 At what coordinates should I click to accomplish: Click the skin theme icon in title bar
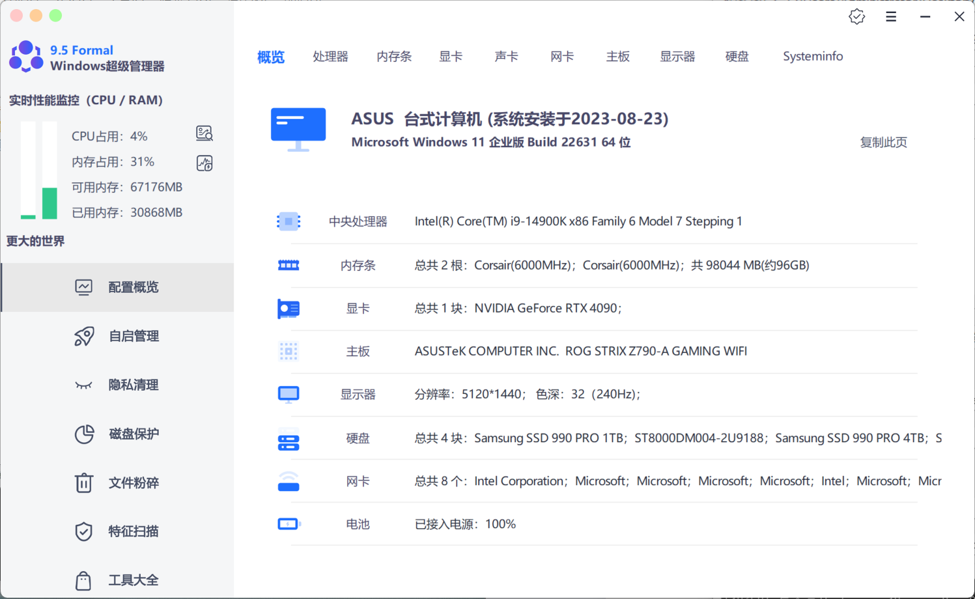point(856,17)
